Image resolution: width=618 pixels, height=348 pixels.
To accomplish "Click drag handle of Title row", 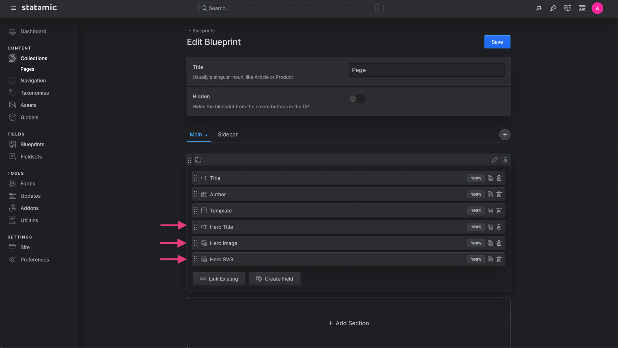I will pos(195,178).
